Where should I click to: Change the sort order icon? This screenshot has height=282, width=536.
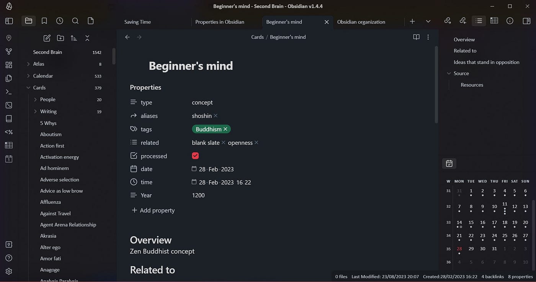[x=74, y=38]
